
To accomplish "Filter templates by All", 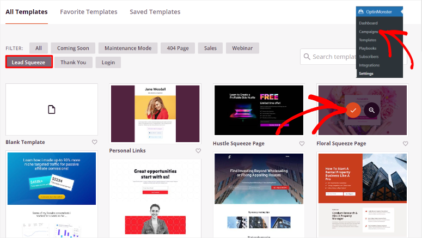I will pyautogui.click(x=39, y=48).
